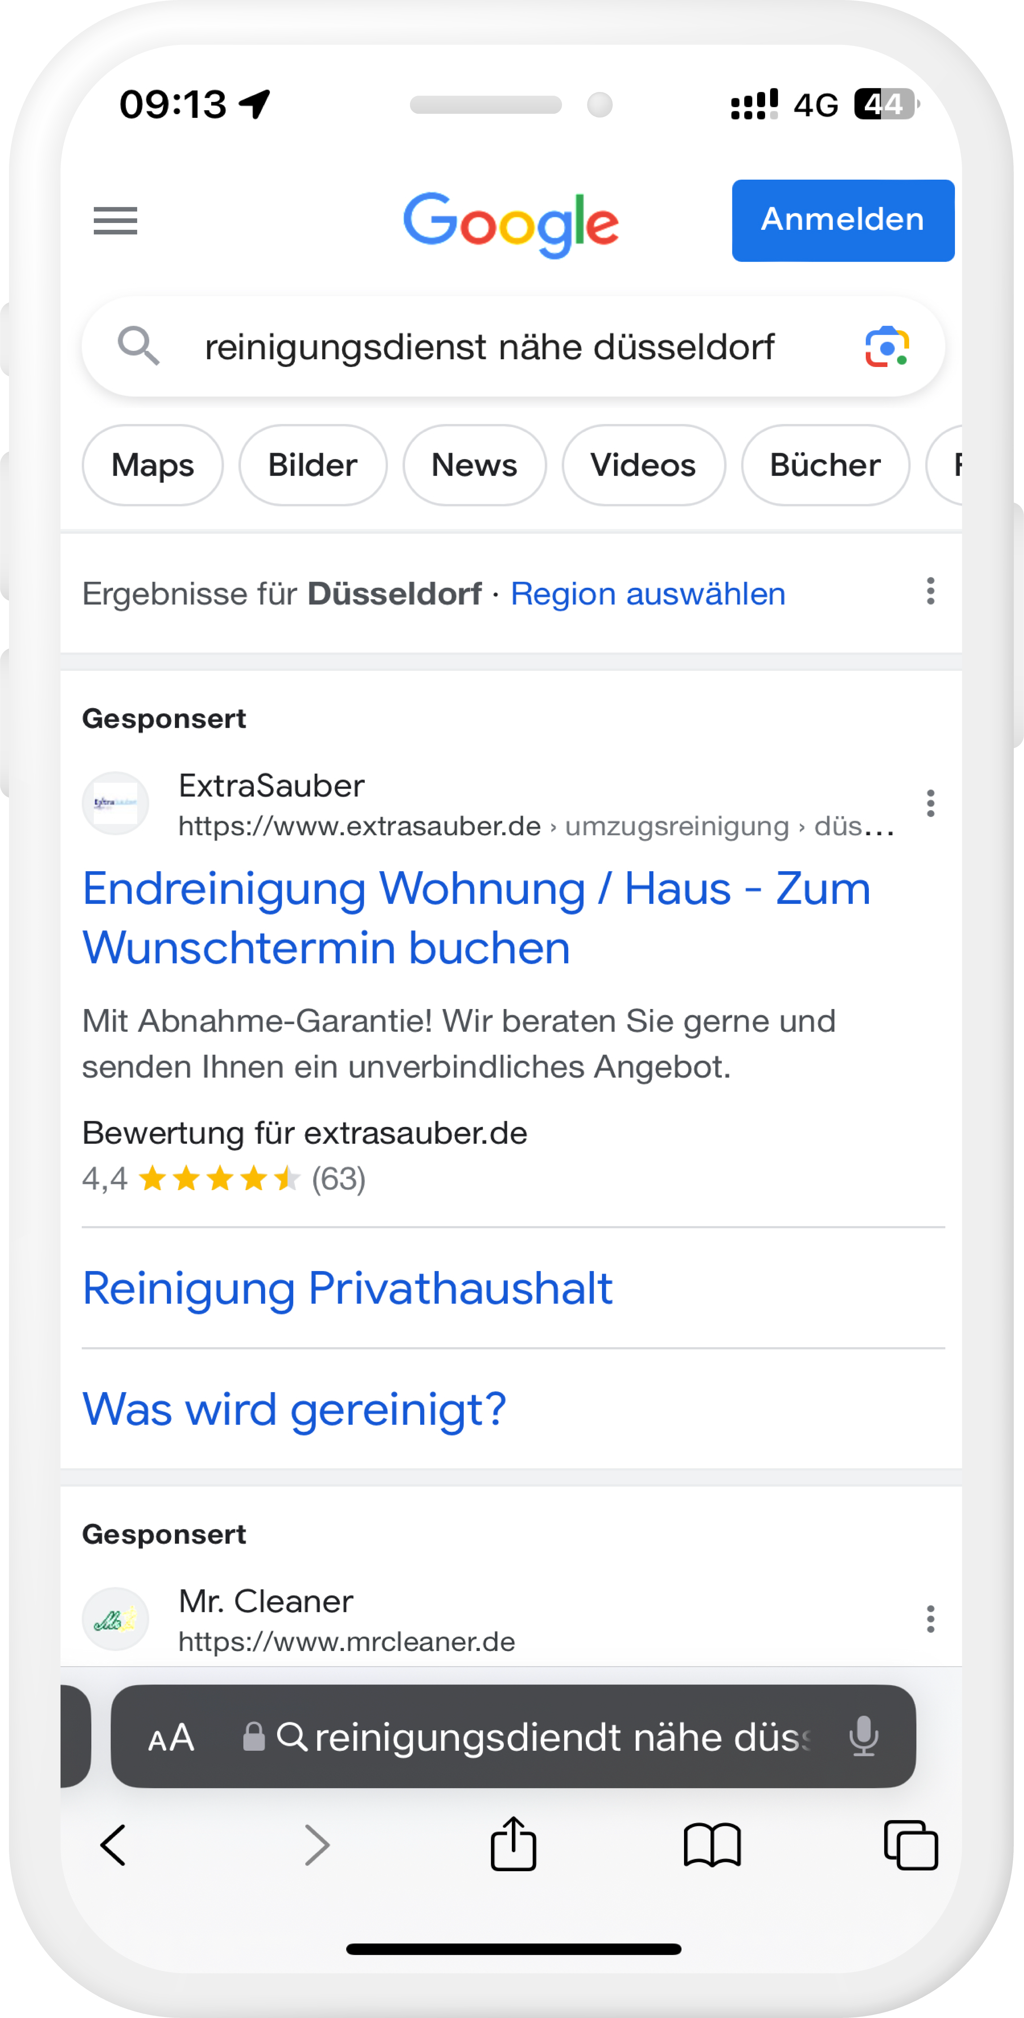Open options for Düsseldorf region results
Screen dimensions: 1024x2018
(930, 592)
